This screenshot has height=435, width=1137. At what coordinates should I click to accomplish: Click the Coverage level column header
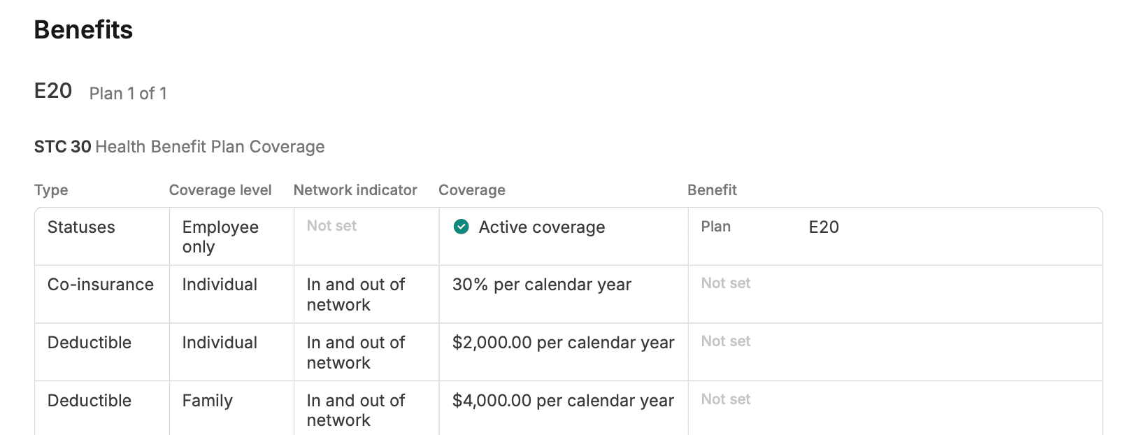[x=220, y=190]
